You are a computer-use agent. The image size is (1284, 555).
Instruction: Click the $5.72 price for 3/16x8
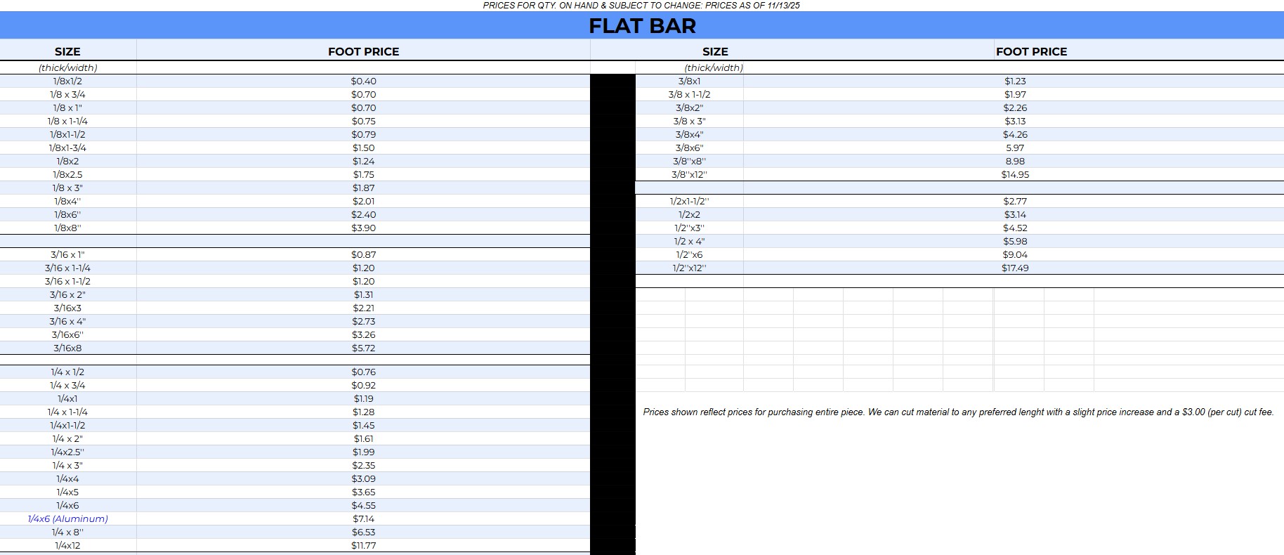tap(363, 348)
